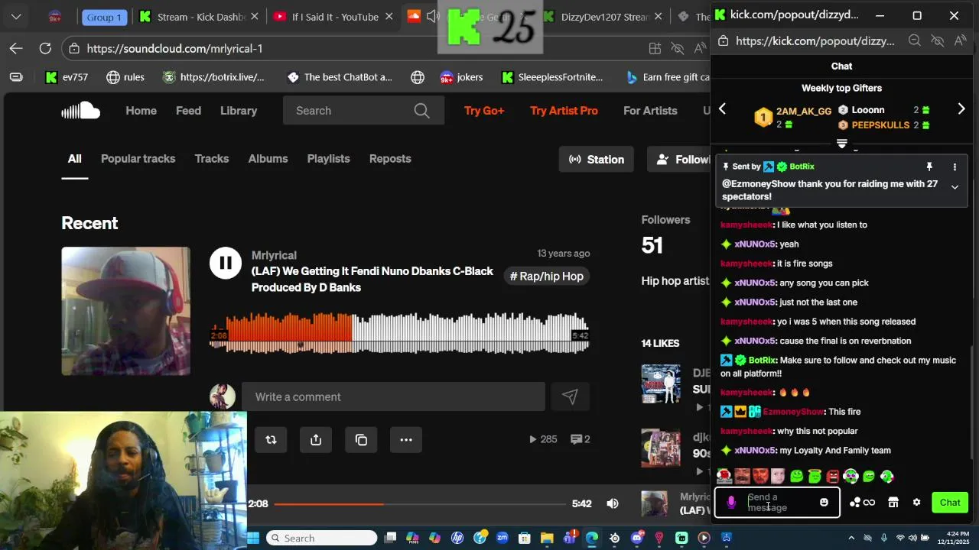
Task: Switch to the Tracks tab
Action: tap(212, 159)
